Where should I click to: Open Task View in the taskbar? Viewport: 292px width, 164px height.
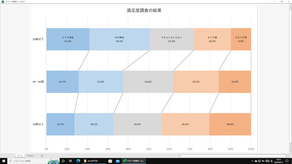coord(70,161)
